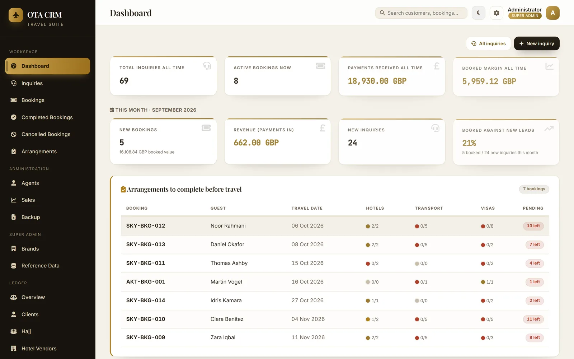
Task: Click the All inquiries button
Action: coord(488,43)
